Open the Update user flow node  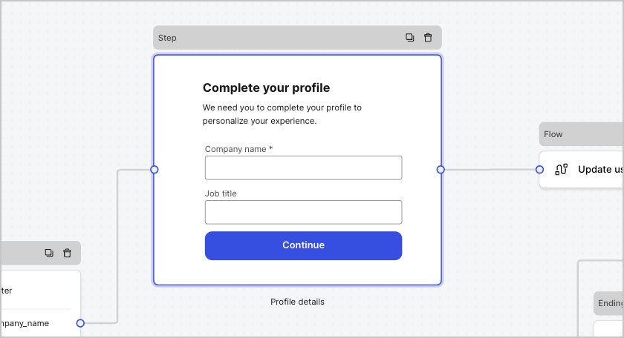(598, 170)
